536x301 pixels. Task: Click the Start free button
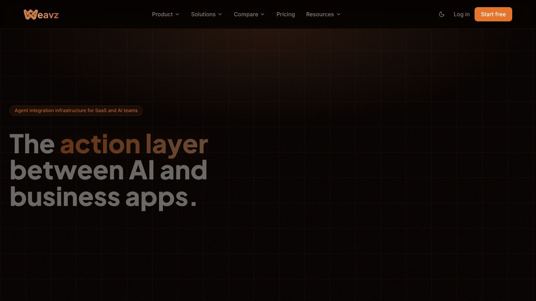(493, 14)
